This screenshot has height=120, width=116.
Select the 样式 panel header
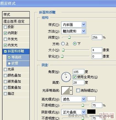(16, 14)
